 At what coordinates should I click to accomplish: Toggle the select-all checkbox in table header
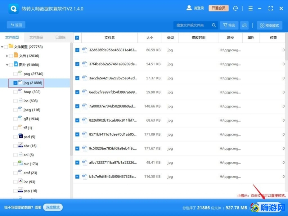[x=77, y=38]
